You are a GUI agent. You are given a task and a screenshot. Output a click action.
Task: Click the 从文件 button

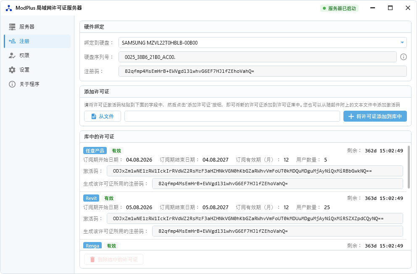103,116
